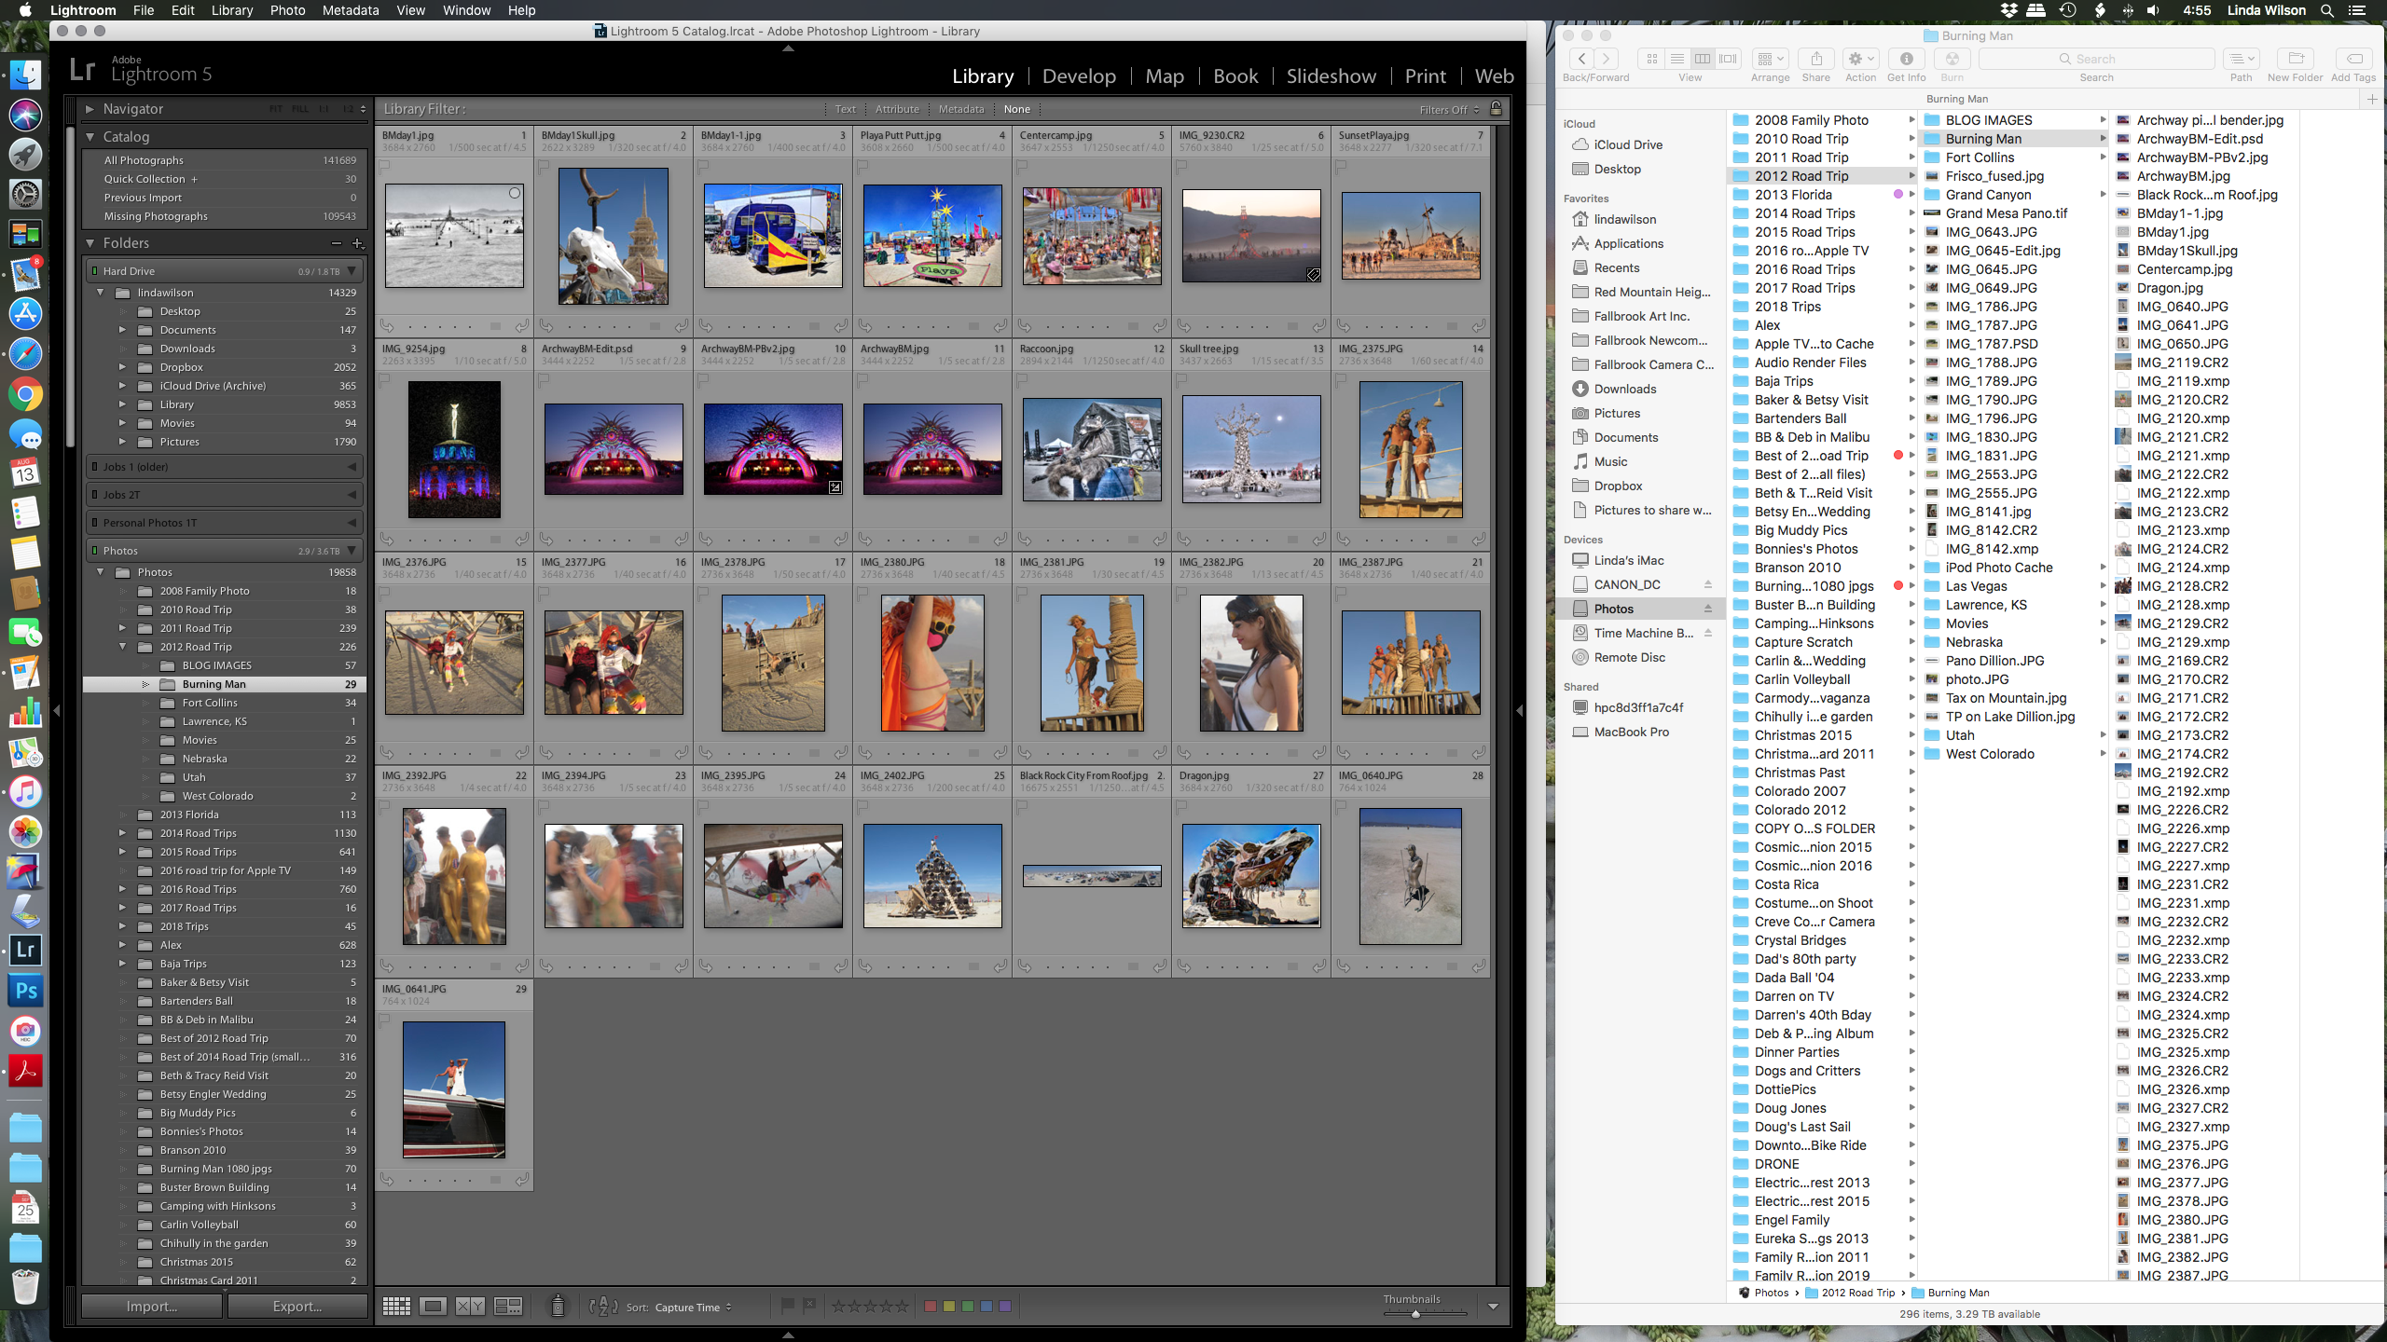Screen dimensions: 2387x1342
Task: Click the minus icon in Folders panel
Action: (337, 243)
